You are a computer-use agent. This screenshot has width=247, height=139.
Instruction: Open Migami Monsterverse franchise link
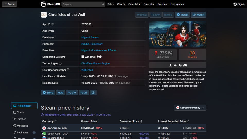(94, 50)
